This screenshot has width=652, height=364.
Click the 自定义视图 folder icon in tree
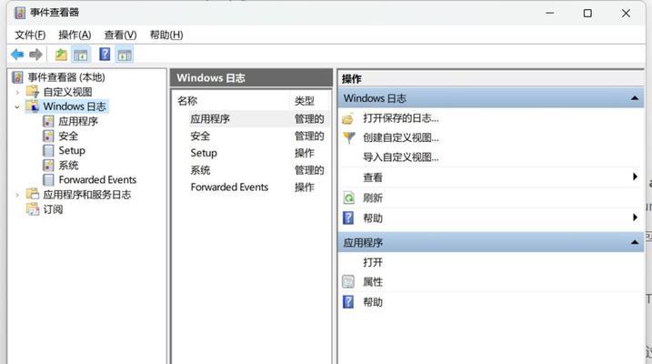pyautogui.click(x=33, y=92)
